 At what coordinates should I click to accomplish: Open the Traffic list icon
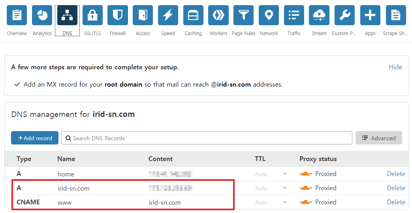(x=294, y=15)
